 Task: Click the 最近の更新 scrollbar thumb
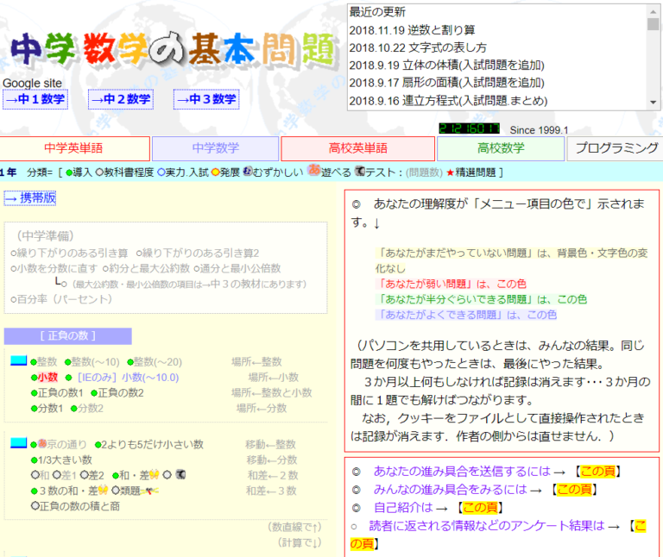[x=654, y=24]
